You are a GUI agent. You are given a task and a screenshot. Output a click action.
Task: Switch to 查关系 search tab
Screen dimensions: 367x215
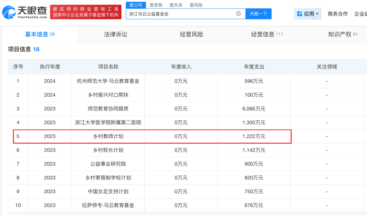coord(176,5)
